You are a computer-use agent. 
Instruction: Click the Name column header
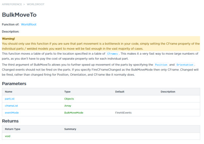(x=9, y=92)
